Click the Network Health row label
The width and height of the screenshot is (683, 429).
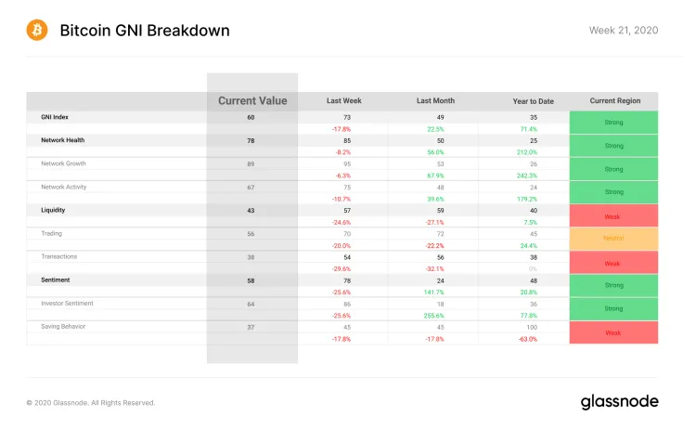(63, 140)
